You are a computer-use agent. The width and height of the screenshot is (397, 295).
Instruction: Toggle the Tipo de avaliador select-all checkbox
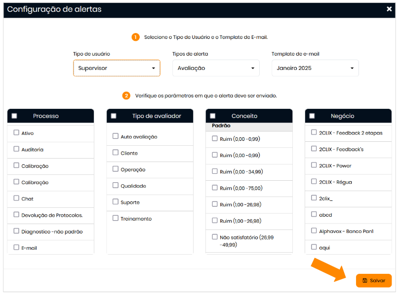point(114,116)
